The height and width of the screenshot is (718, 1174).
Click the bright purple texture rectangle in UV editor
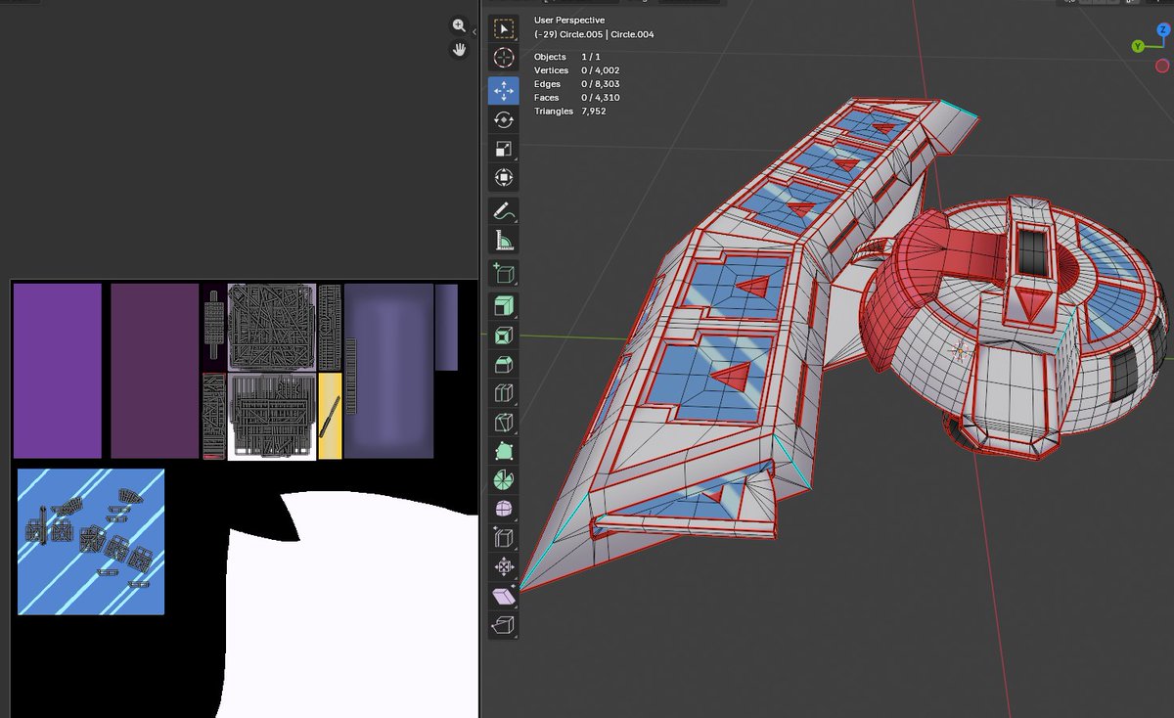(x=58, y=371)
